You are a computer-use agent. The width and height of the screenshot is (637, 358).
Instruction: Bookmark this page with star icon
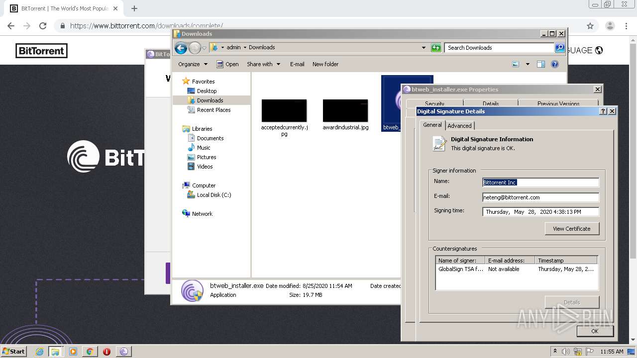(590, 26)
